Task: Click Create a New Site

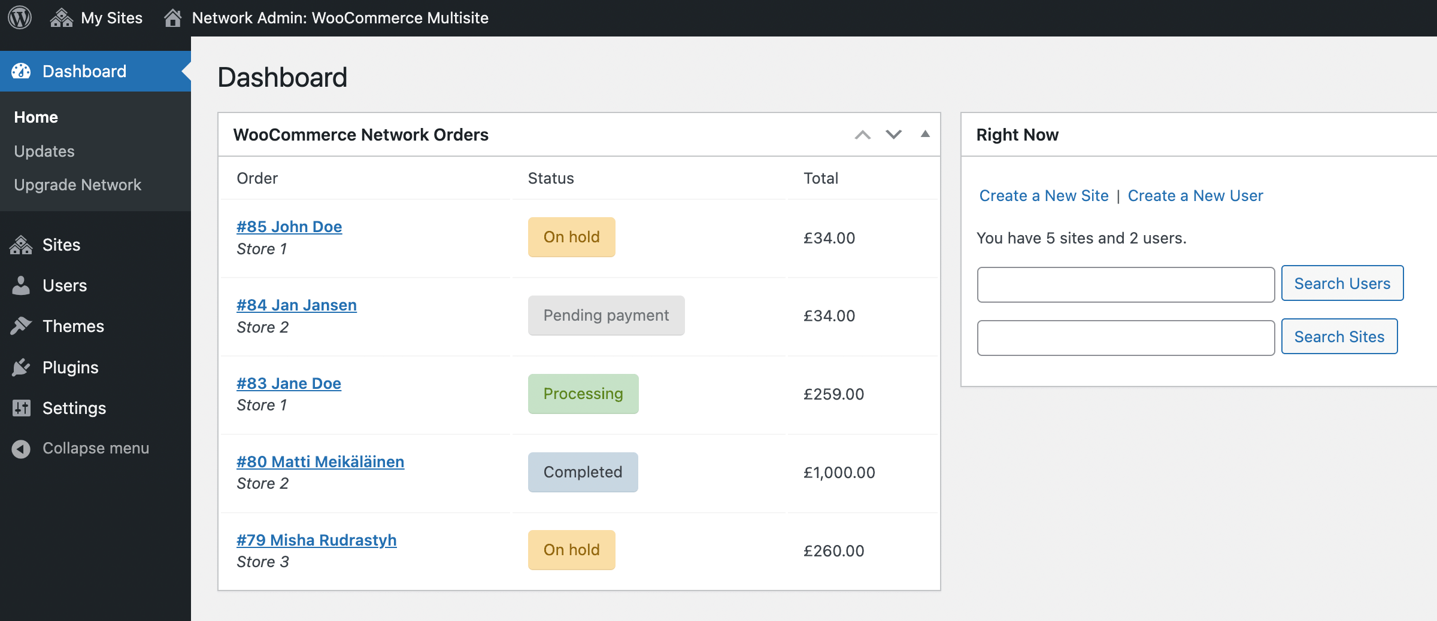Action: (x=1043, y=196)
